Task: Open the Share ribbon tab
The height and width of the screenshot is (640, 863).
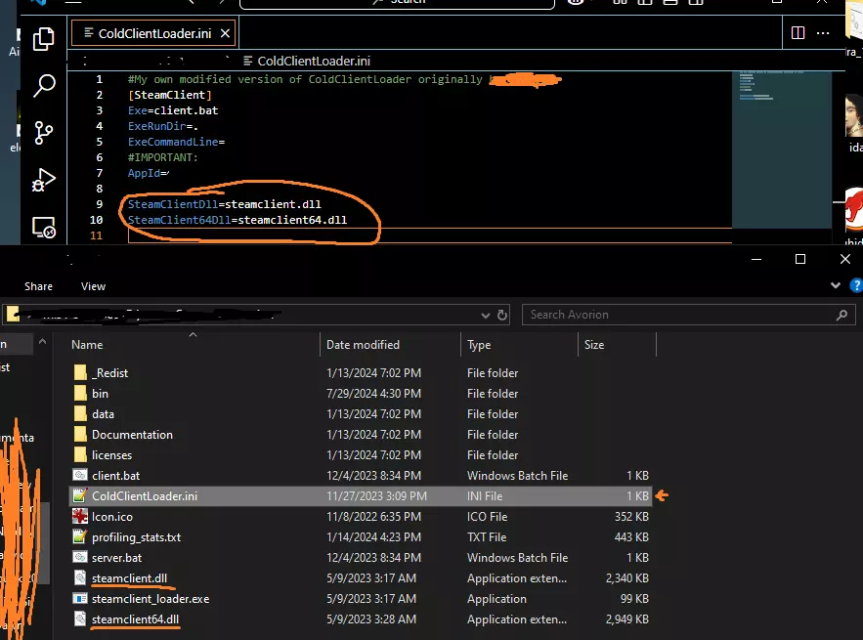Action: click(38, 286)
